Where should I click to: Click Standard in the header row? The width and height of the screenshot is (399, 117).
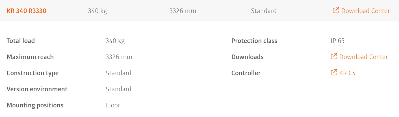click(x=264, y=11)
